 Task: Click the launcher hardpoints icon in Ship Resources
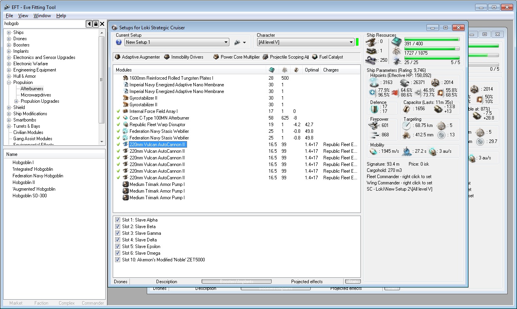(371, 50)
